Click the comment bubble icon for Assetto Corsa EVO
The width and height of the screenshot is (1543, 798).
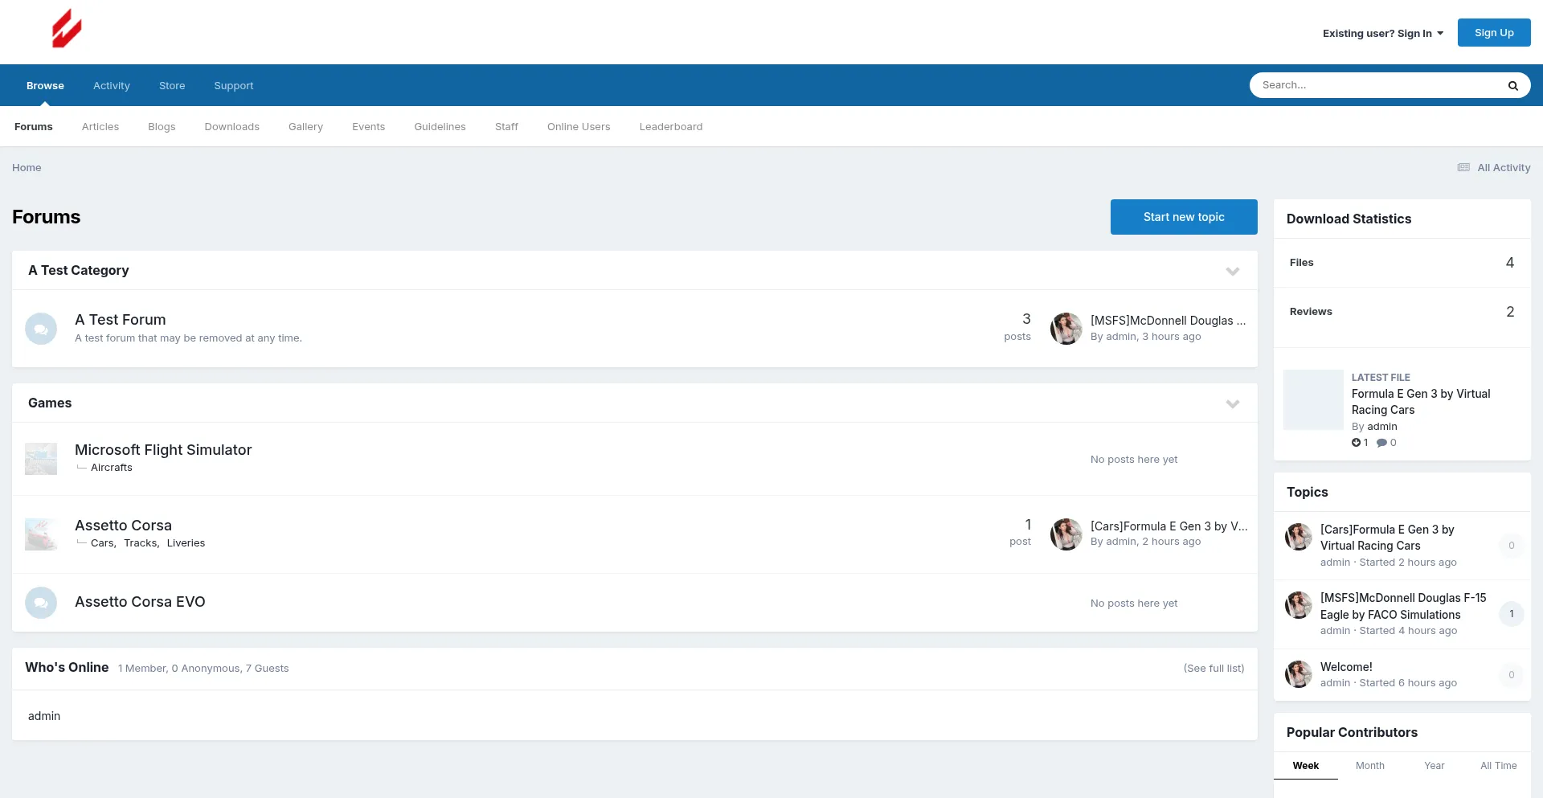click(41, 603)
